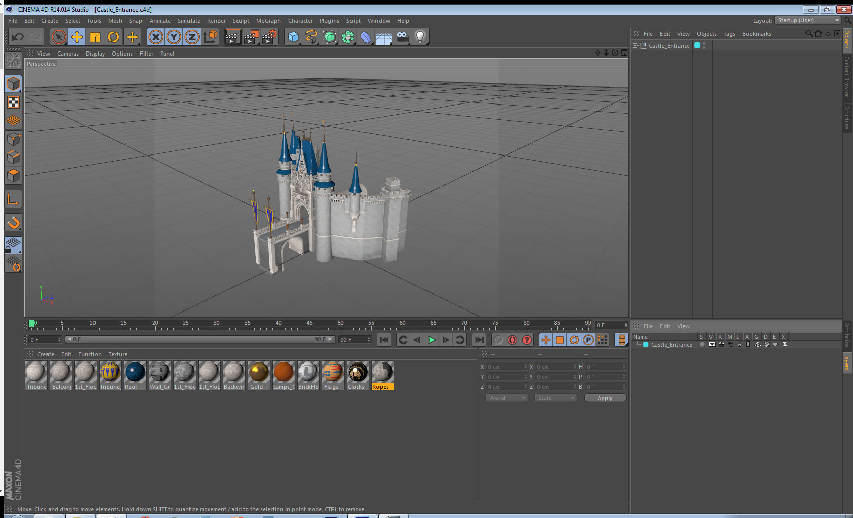Viewport: 853px width, 518px height.
Task: Add a Cube primitive object
Action: pos(293,37)
